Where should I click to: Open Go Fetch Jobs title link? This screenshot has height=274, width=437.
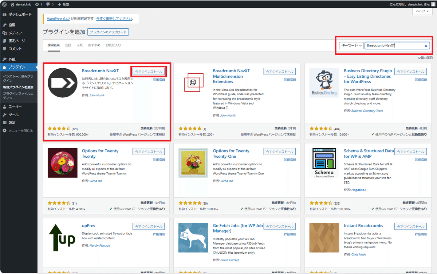pos(238,228)
